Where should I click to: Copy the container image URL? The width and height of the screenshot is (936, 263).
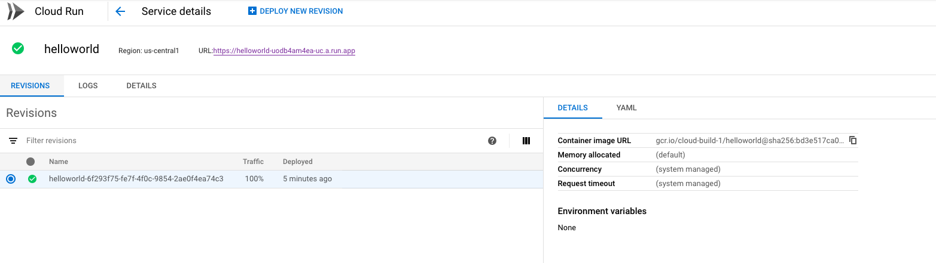(x=853, y=141)
